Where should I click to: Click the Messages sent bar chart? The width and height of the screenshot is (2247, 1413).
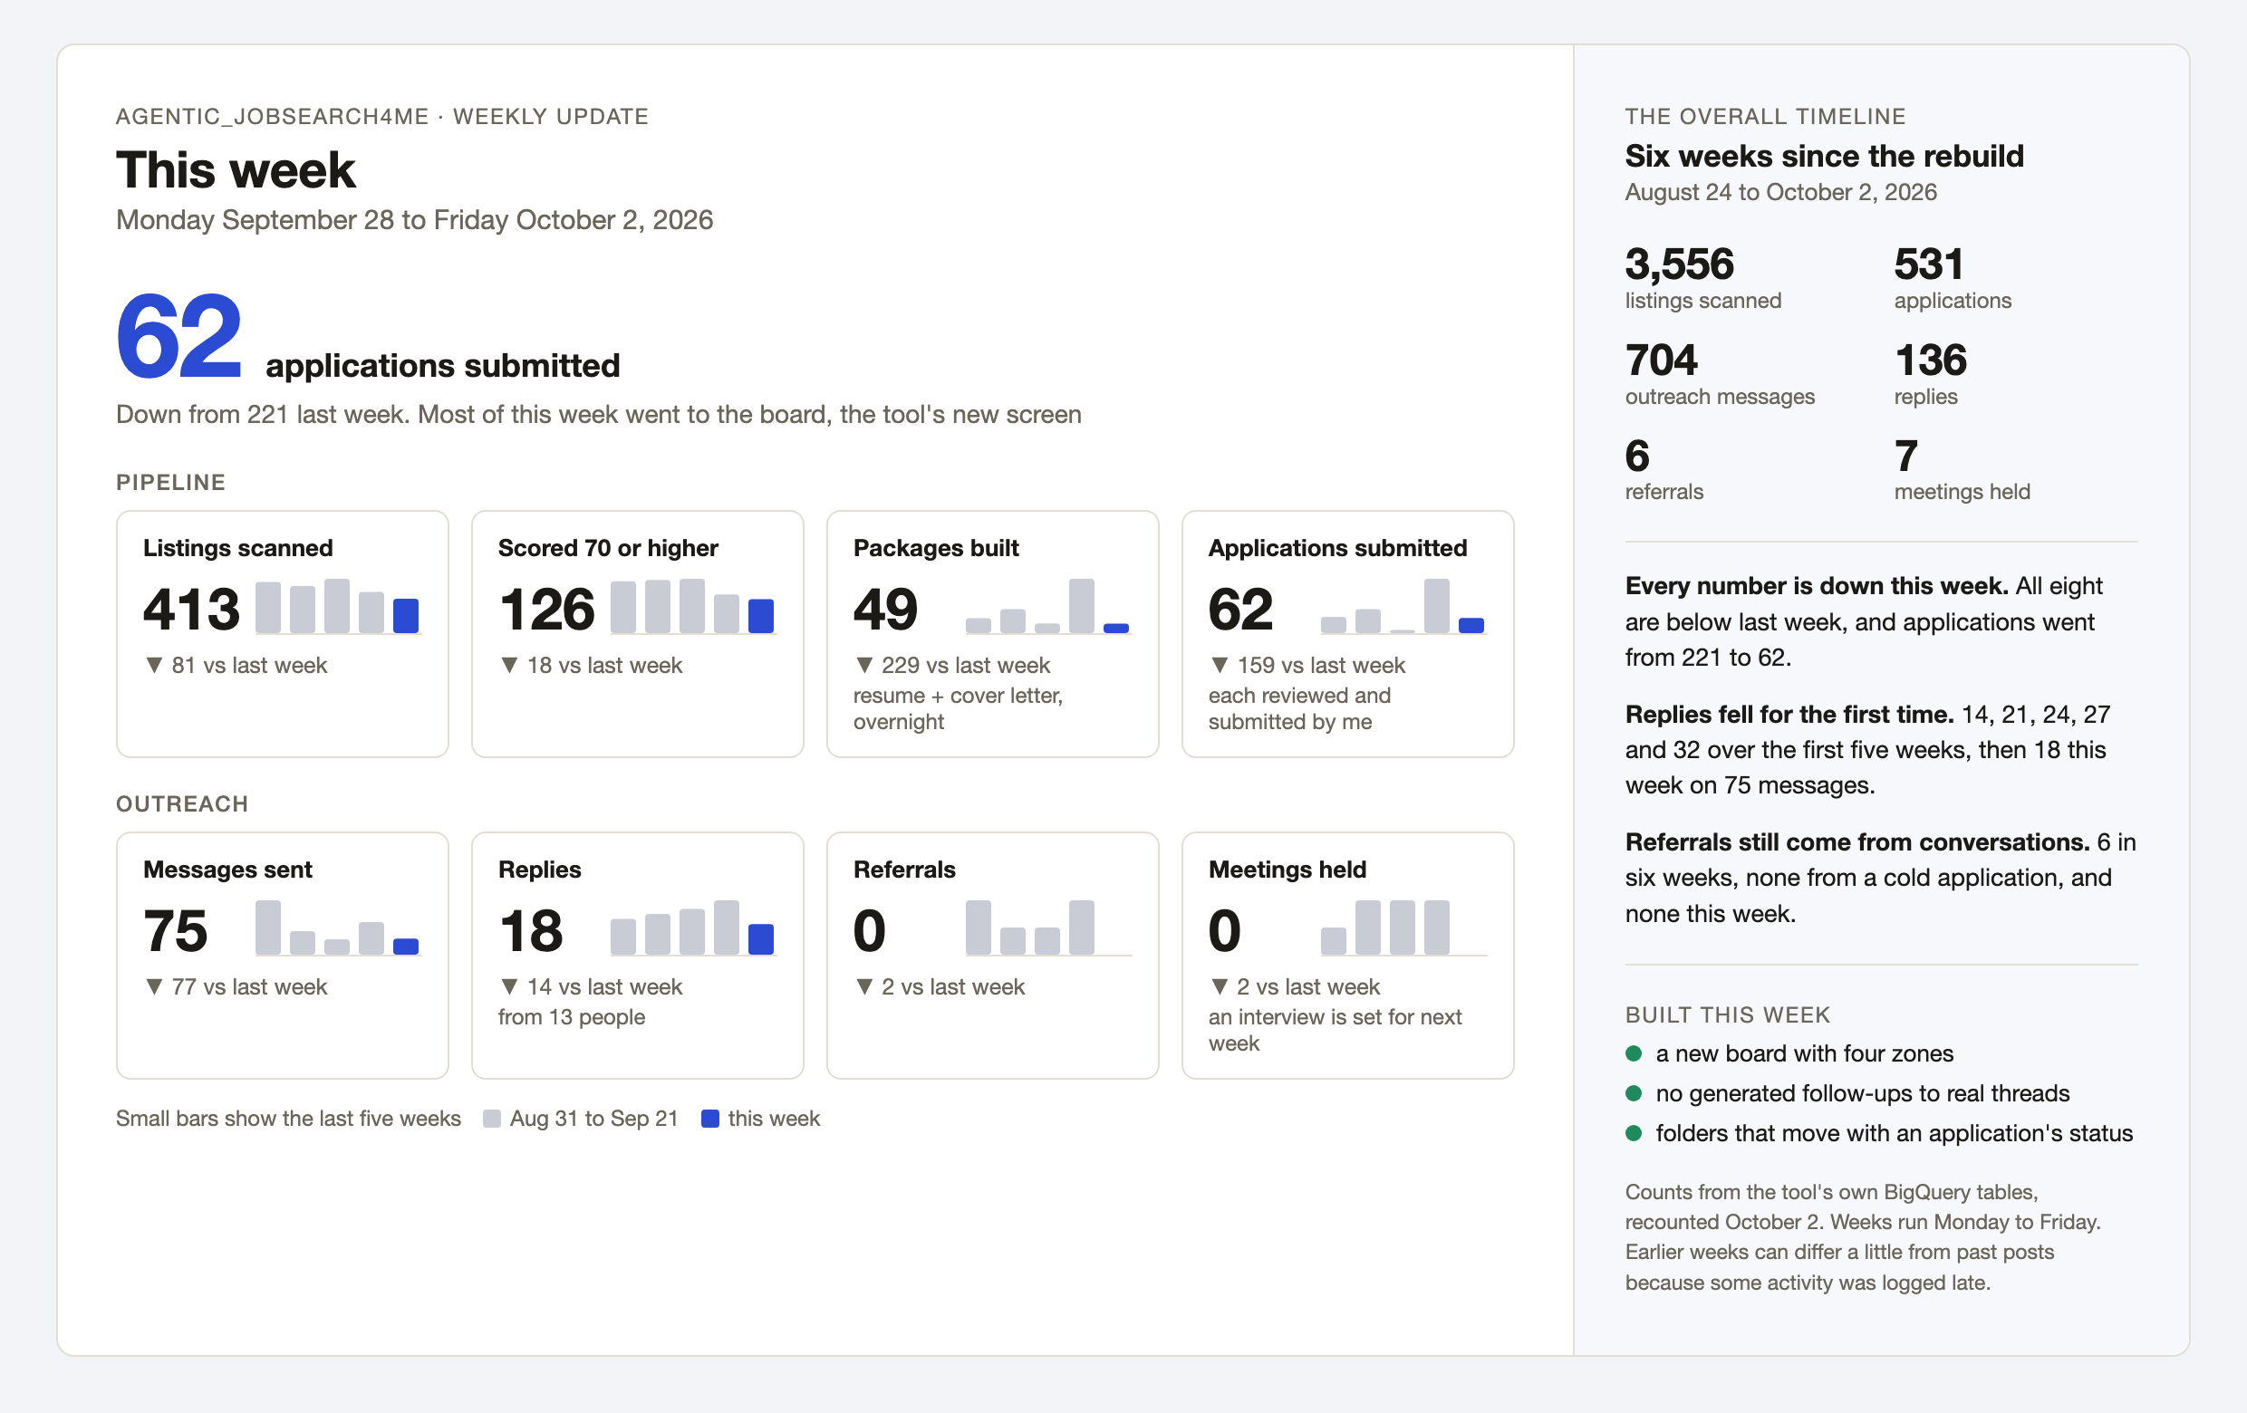[x=338, y=928]
